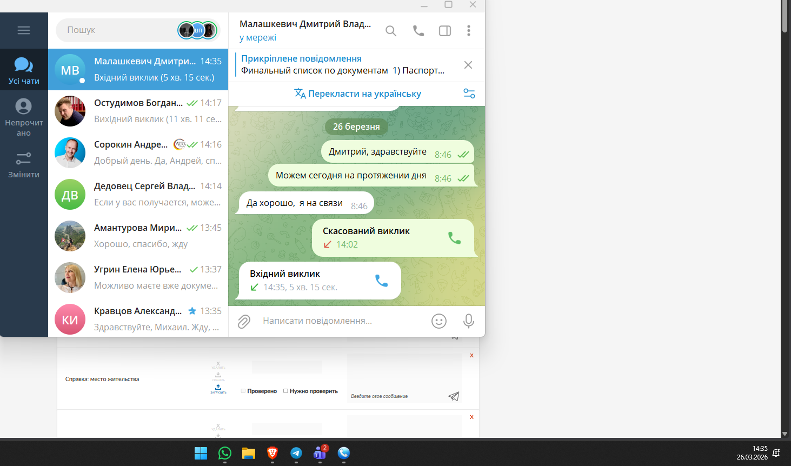
Task: Focus 'Введите свое сообщение' field in browser page
Action: click(397, 396)
